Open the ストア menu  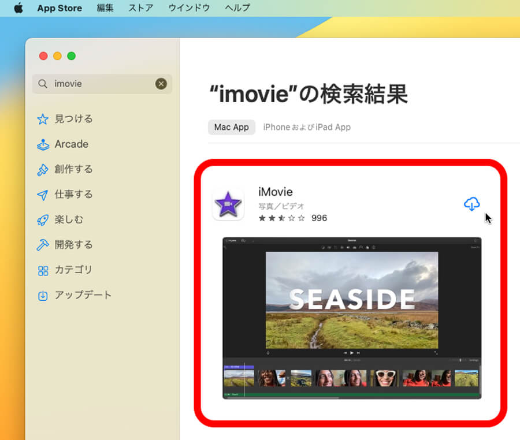140,8
